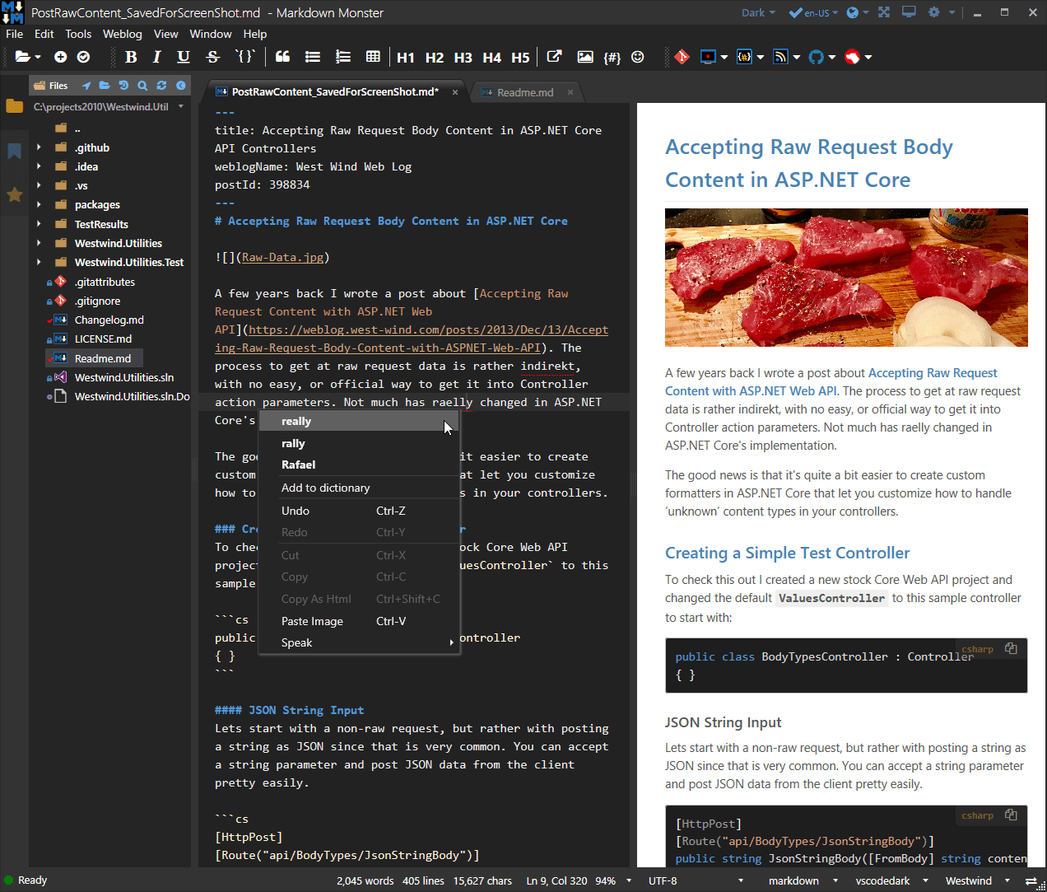Save document using the checkmark circle icon
Image resolution: width=1047 pixels, height=892 pixels.
click(83, 57)
